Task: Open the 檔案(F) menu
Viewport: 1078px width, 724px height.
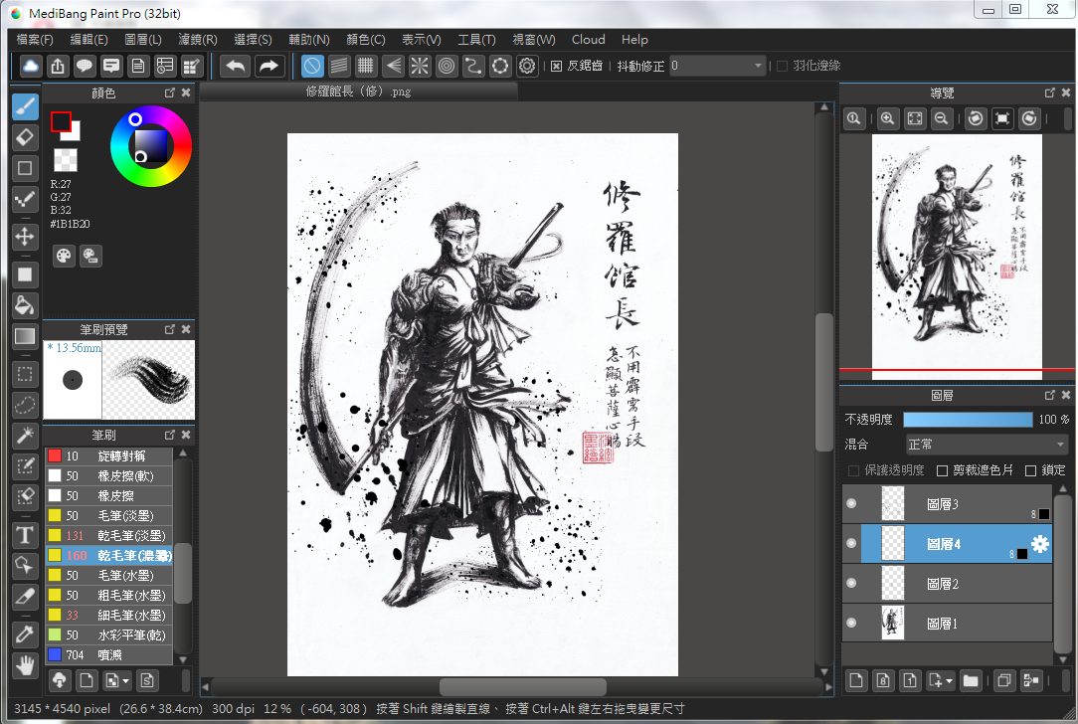Action: click(35, 40)
